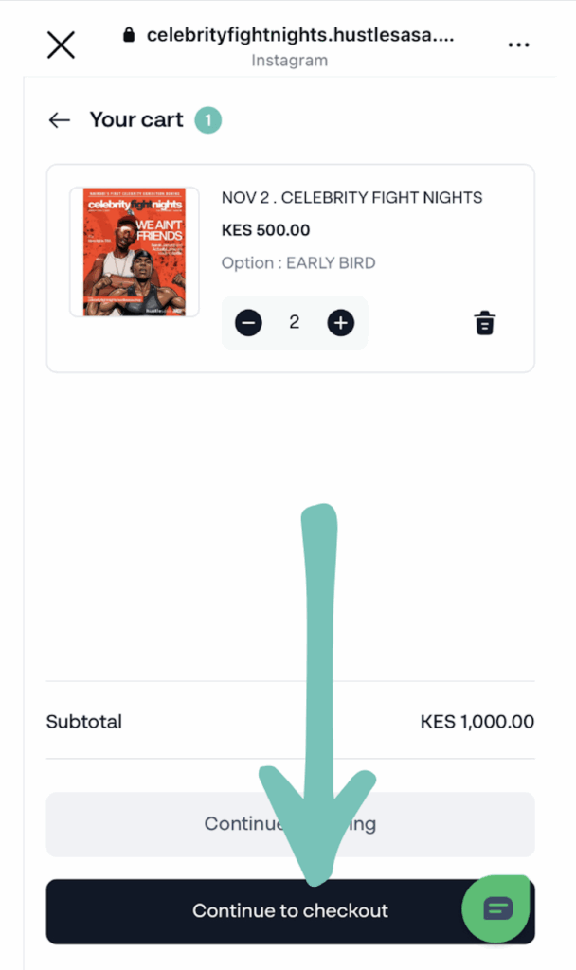The height and width of the screenshot is (970, 576).
Task: Click the Option : EARLY BIRD text
Action: coord(298,262)
